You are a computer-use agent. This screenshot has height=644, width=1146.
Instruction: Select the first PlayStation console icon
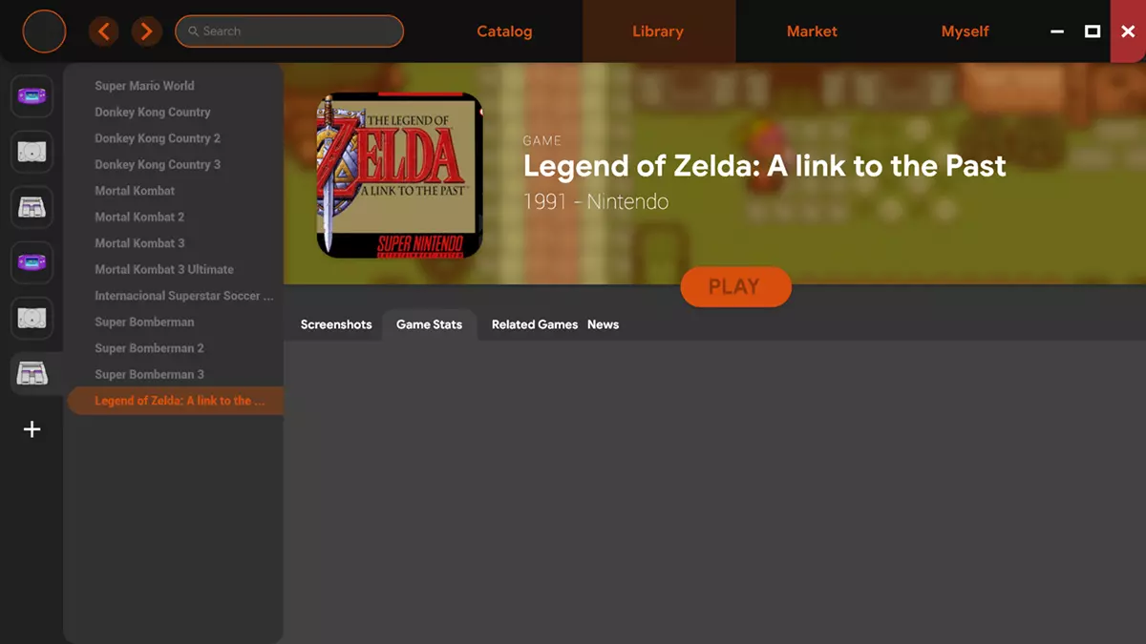click(x=32, y=152)
